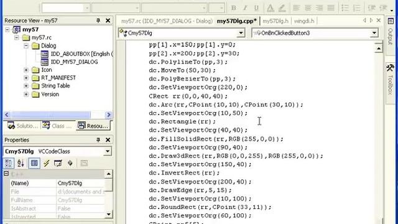Open the grayed Property Pages icon
This screenshot has height=224, width=398.
click(x=84, y=163)
